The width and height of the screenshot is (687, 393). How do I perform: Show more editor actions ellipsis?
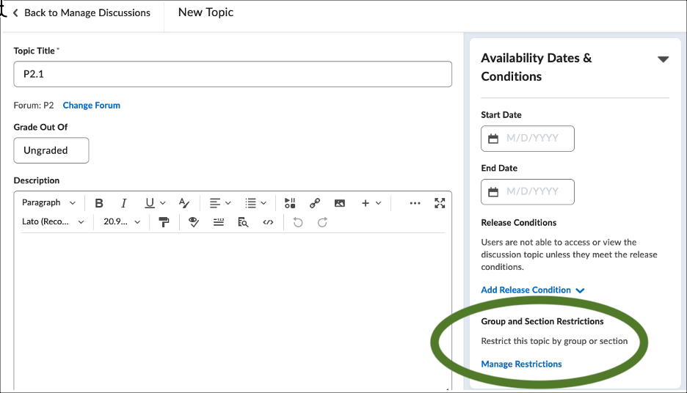coord(415,203)
